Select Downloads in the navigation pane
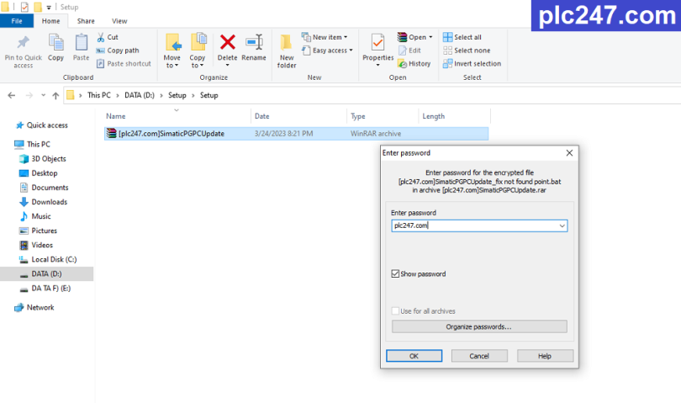This screenshot has width=681, height=403. [49, 202]
